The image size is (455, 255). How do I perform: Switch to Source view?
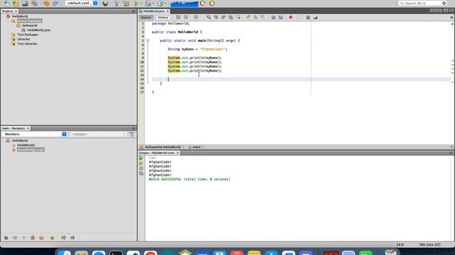pyautogui.click(x=146, y=17)
